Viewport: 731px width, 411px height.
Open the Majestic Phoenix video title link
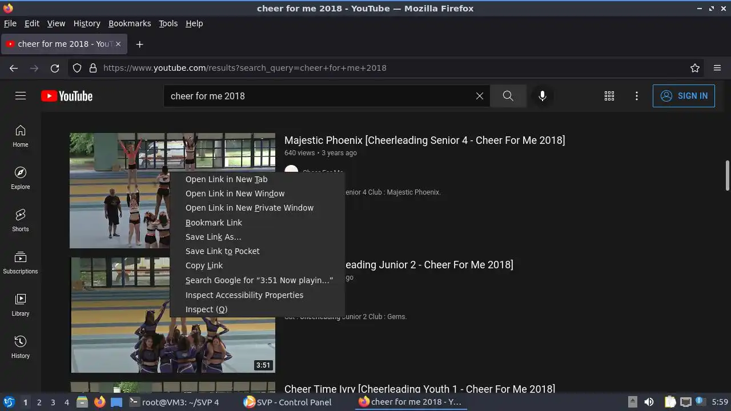pos(424,140)
